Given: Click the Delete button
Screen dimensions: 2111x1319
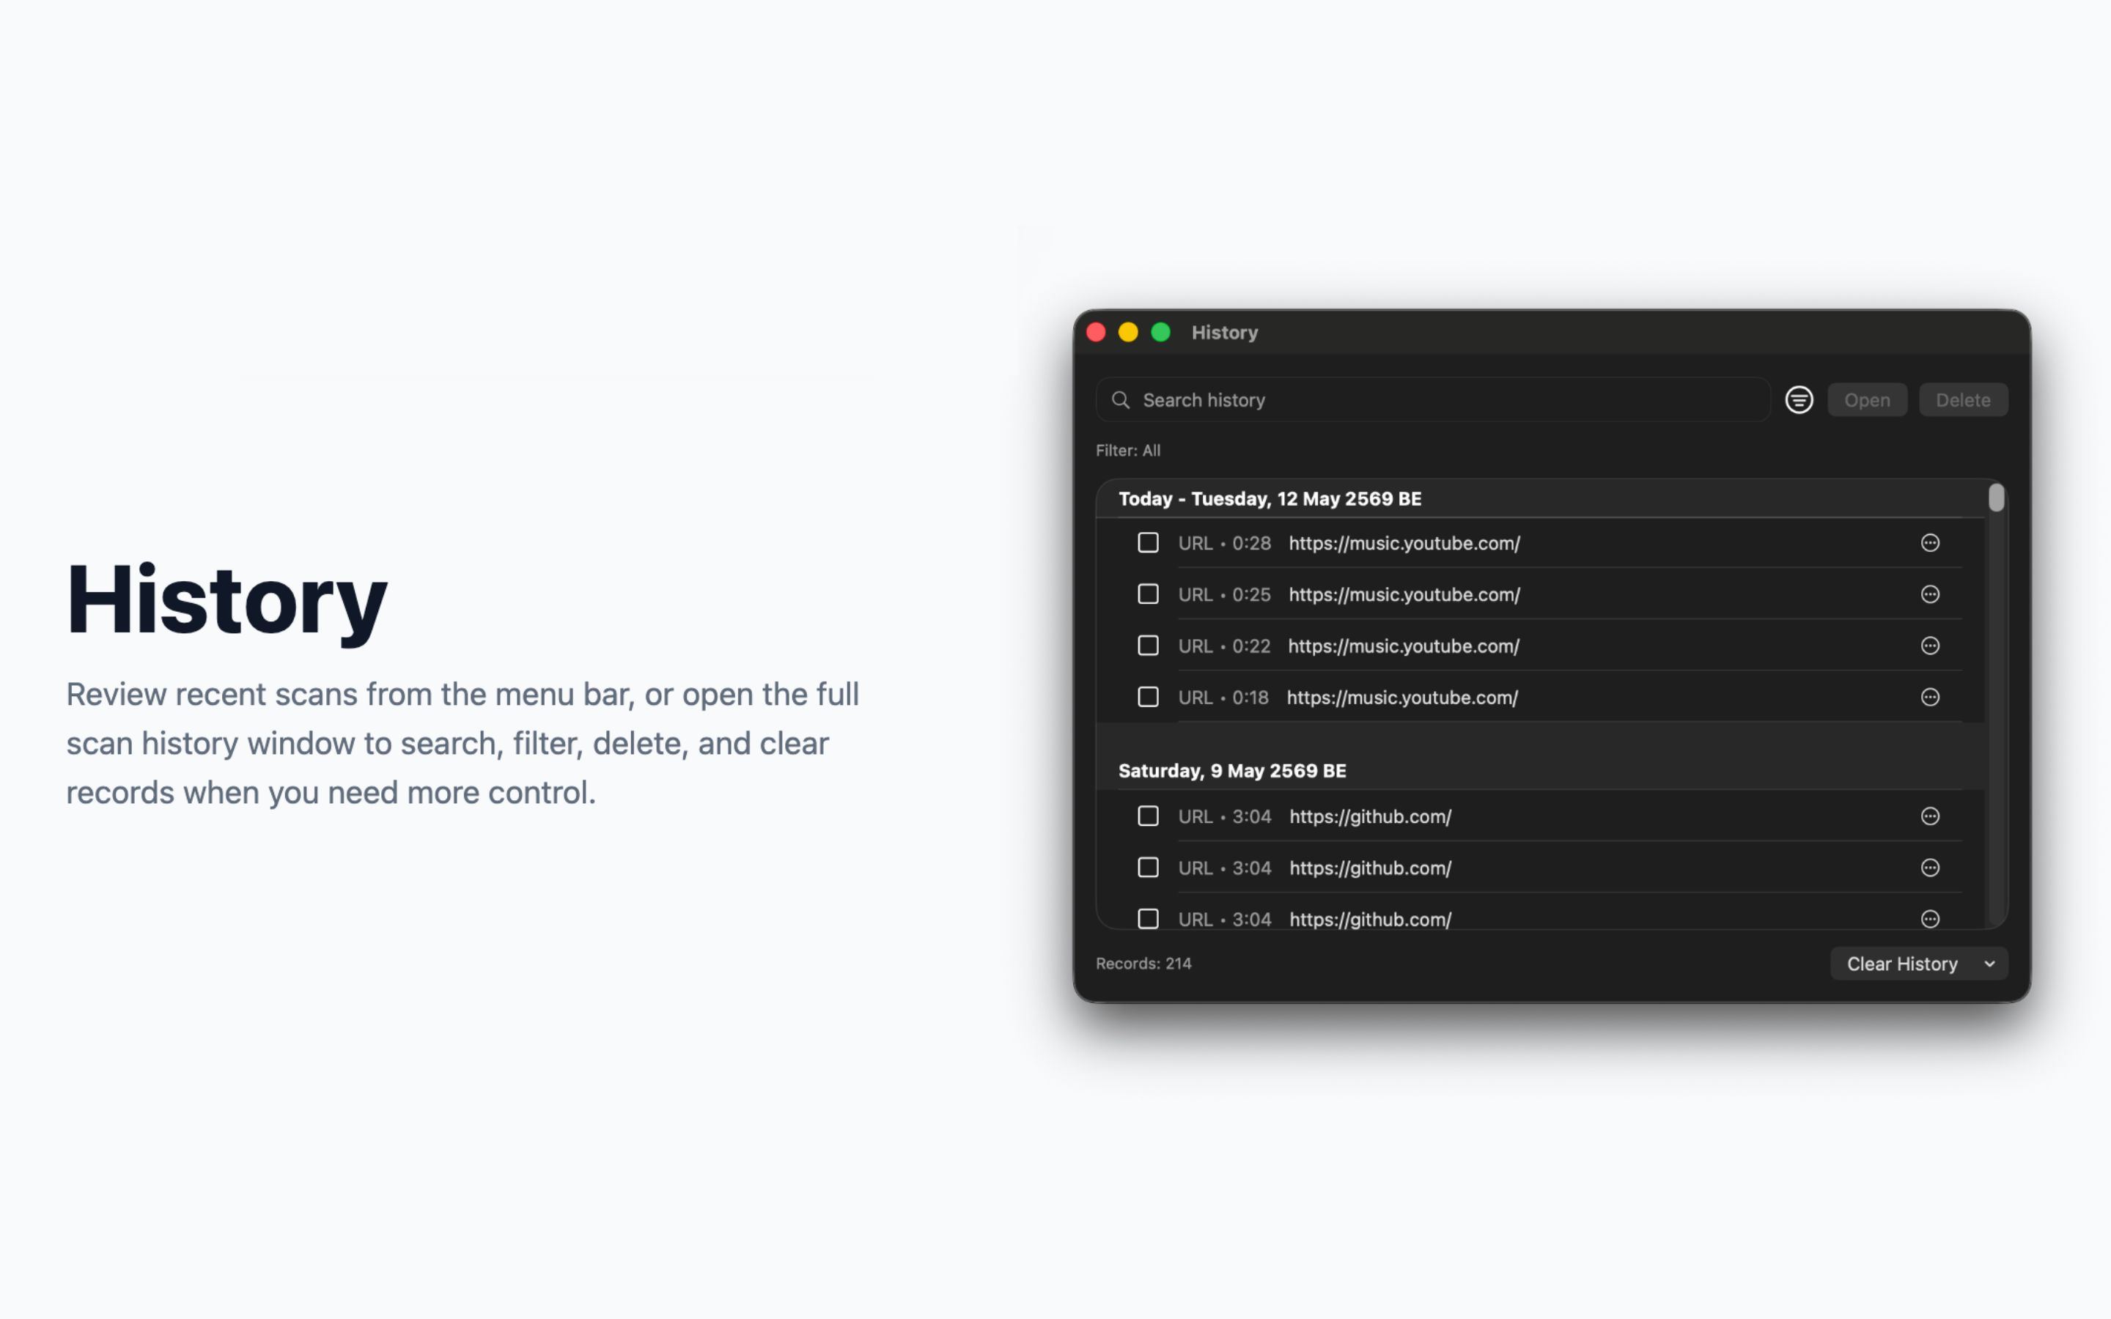Looking at the screenshot, I should point(1963,399).
